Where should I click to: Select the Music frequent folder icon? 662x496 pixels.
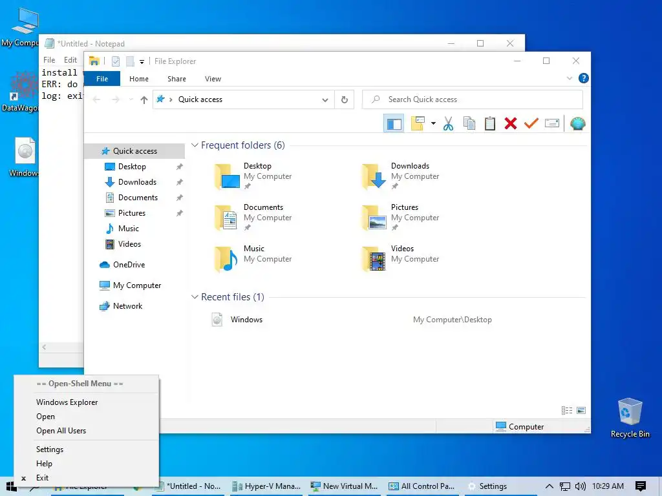pos(226,259)
